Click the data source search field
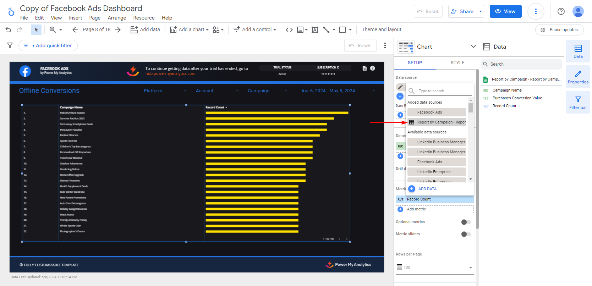The width and height of the screenshot is (592, 286). pyautogui.click(x=444, y=91)
